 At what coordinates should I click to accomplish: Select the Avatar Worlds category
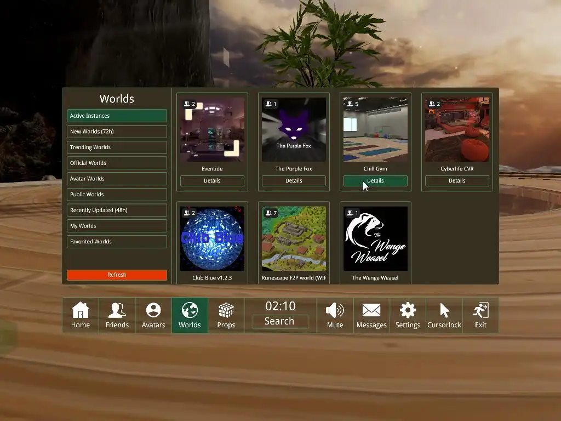117,179
